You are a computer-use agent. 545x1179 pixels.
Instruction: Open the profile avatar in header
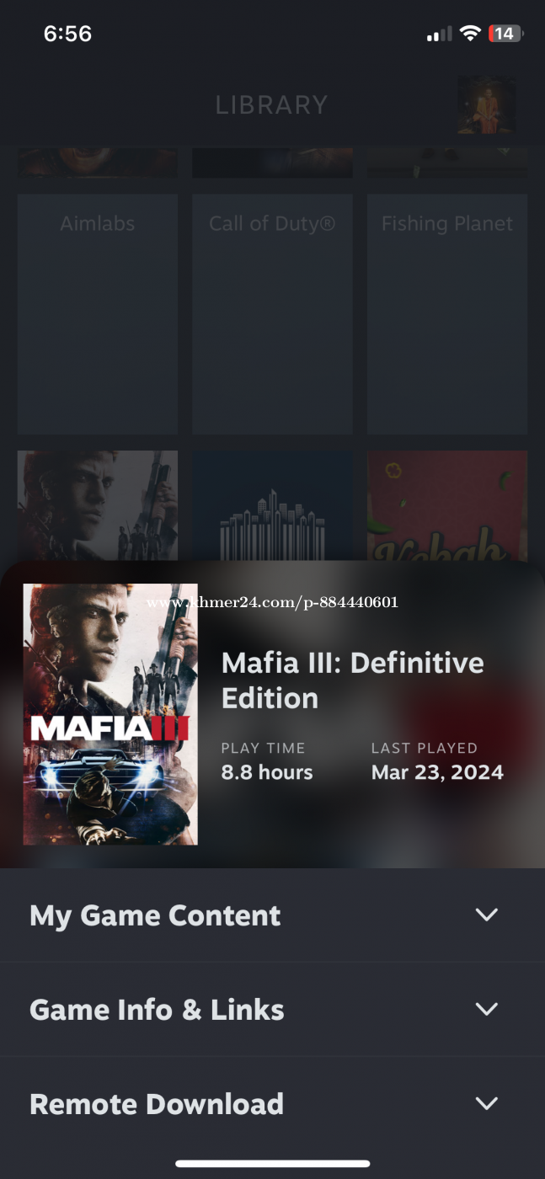tap(487, 105)
